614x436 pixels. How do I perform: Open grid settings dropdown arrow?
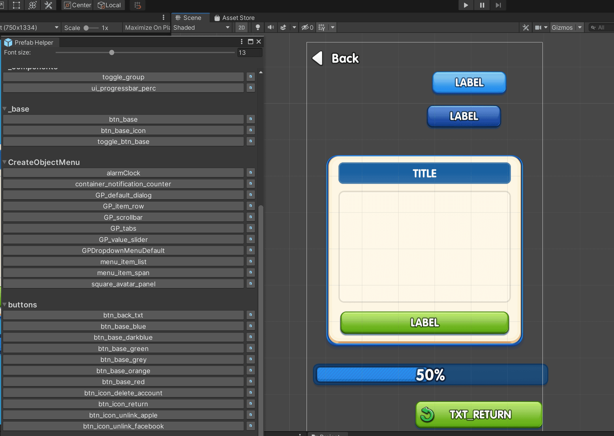tap(333, 28)
